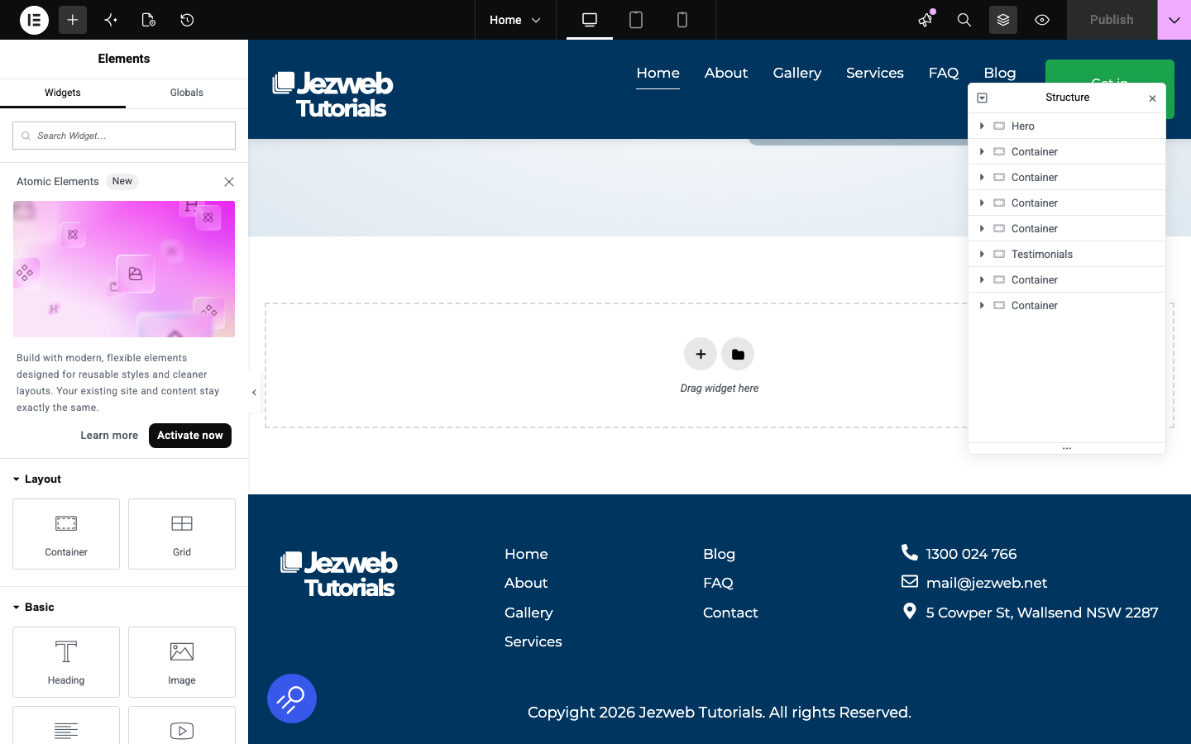Switch to Mobile device view
Viewport: 1191px width, 744px height.
tap(682, 20)
